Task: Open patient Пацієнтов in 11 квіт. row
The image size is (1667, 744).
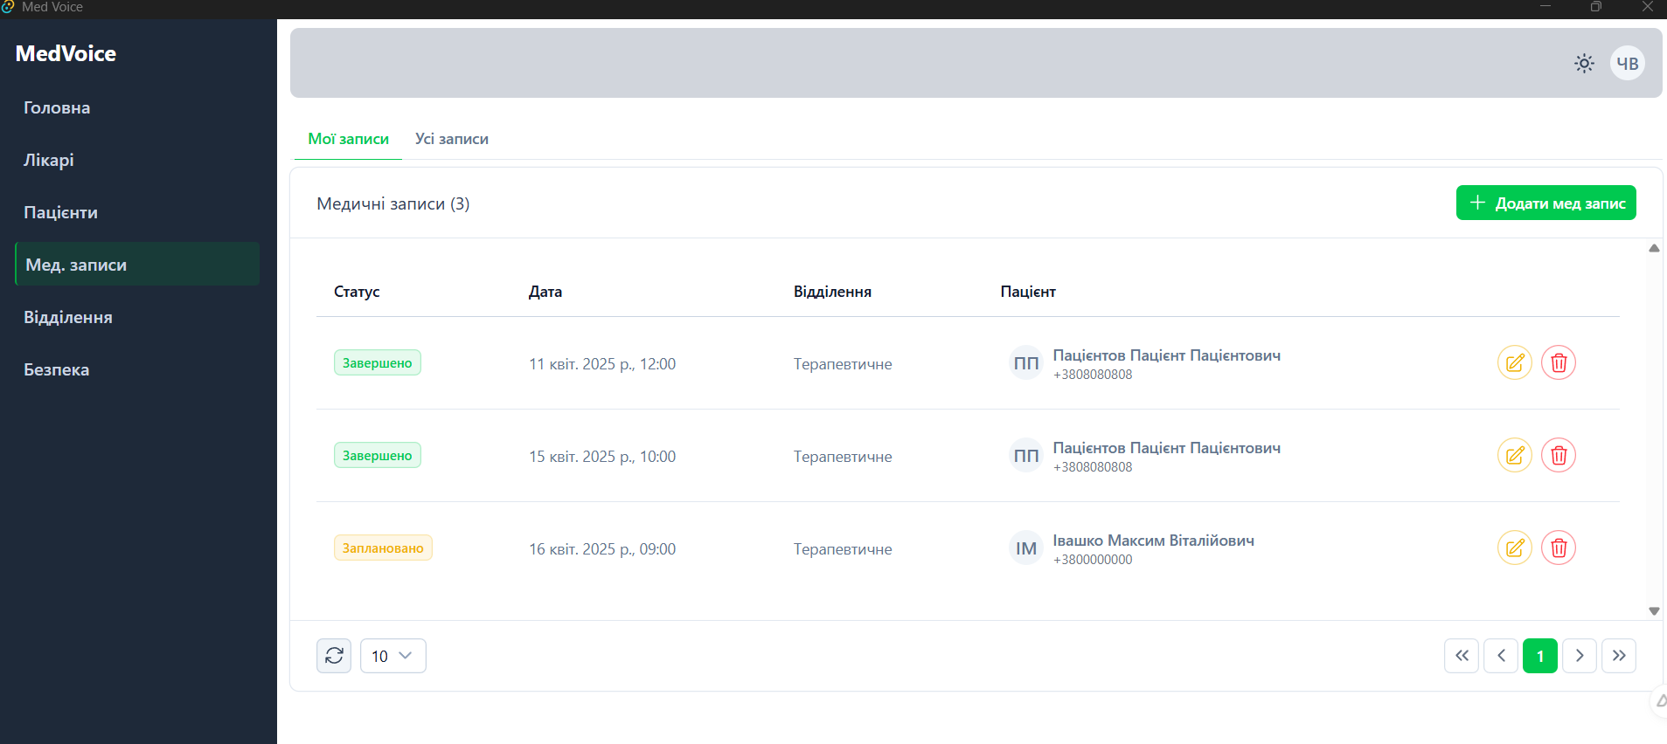Action: pyautogui.click(x=1166, y=355)
